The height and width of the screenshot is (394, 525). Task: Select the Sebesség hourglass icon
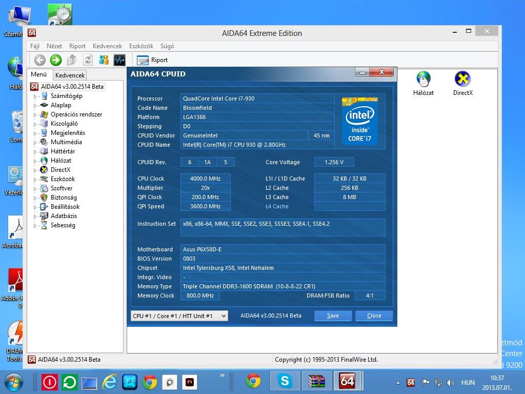pos(44,226)
